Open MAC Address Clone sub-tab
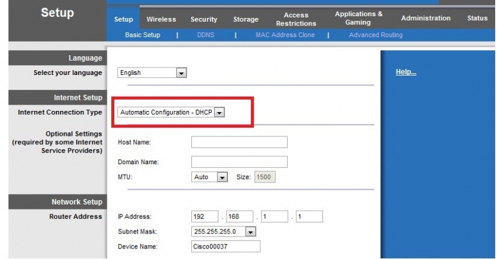The image size is (497, 259). click(285, 35)
